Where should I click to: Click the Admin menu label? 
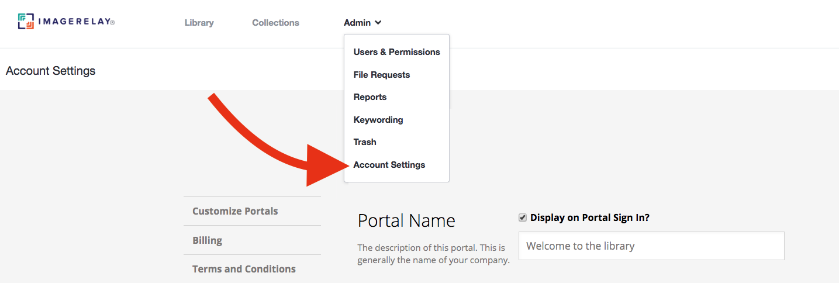(x=357, y=23)
